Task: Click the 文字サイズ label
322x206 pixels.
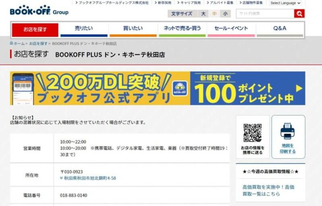Action: pos(182,14)
